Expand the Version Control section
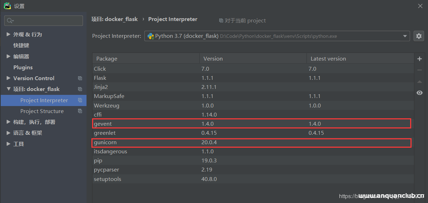The image size is (428, 203). 8,78
